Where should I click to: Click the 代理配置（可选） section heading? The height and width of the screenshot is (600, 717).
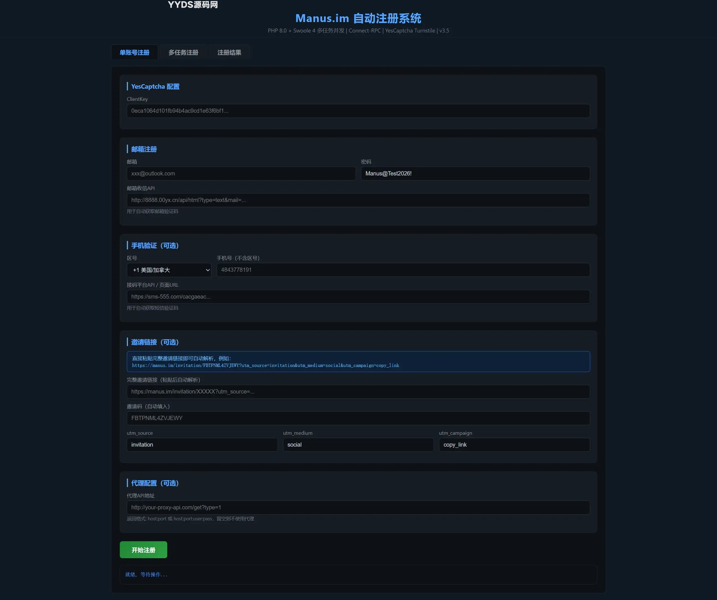tap(155, 483)
